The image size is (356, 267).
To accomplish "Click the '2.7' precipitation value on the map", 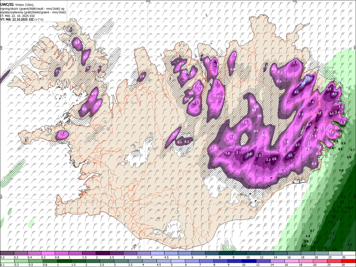I will [x=298, y=145].
